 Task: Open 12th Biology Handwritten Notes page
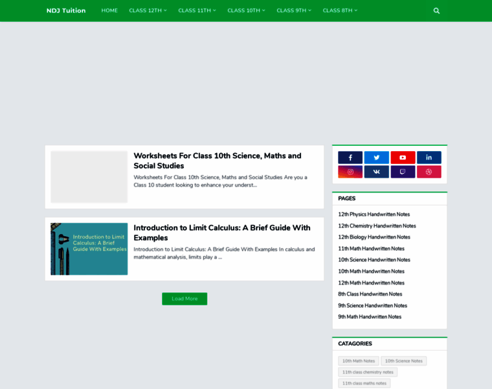pos(374,237)
